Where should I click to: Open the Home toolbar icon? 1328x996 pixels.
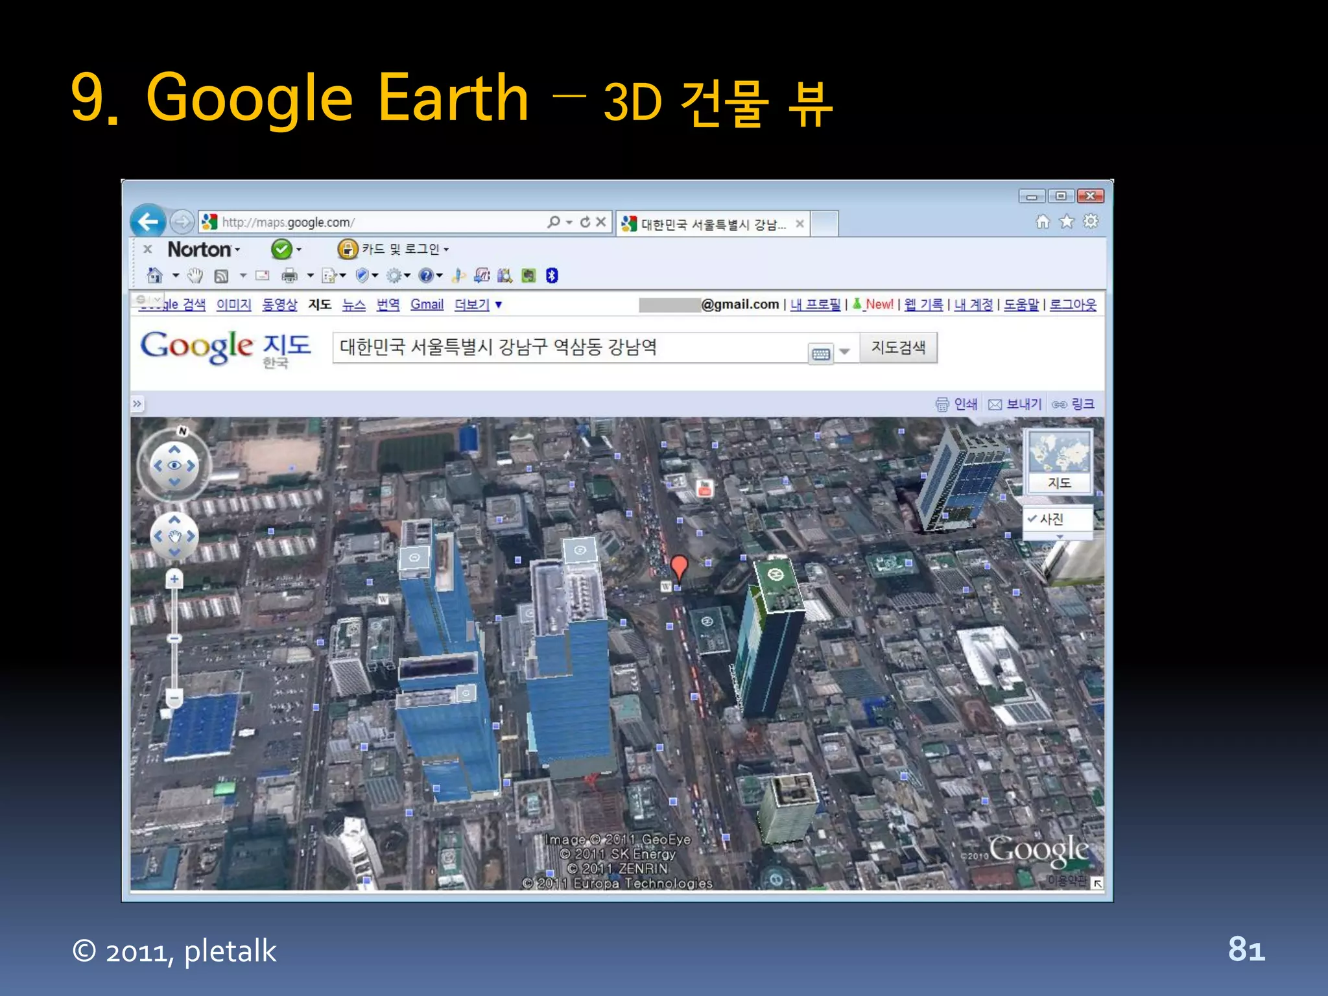155,276
